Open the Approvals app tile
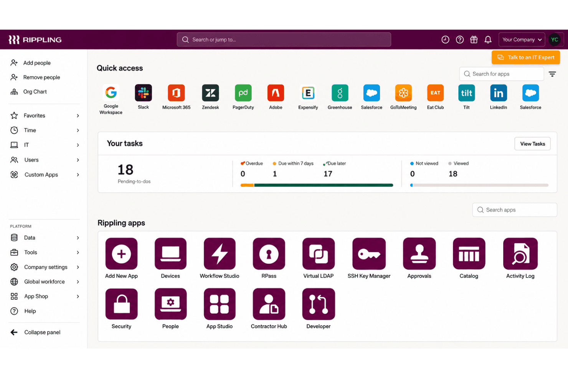This screenshot has width=568, height=378. point(419,254)
